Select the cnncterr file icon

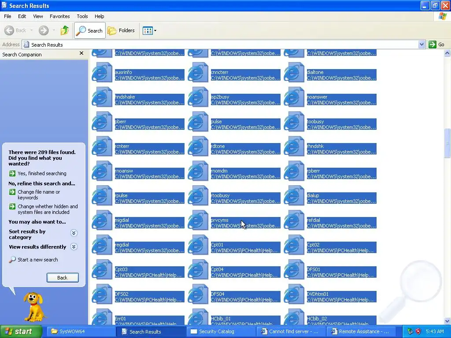(198, 73)
